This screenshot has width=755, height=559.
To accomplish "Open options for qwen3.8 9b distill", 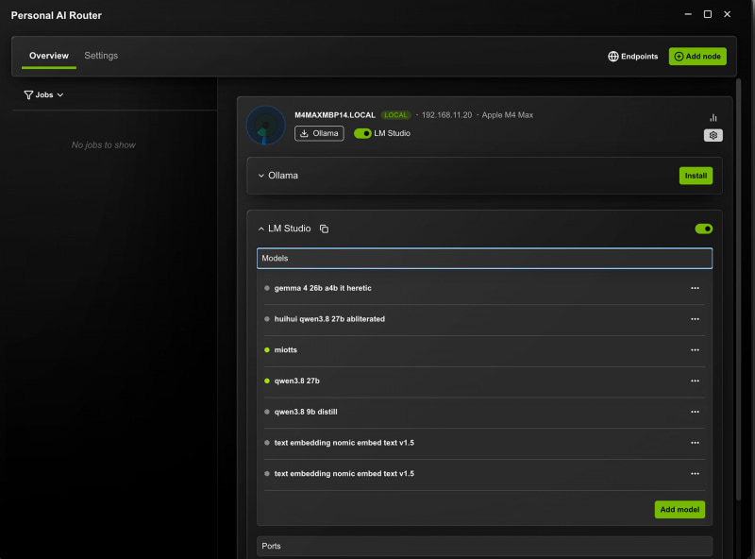I will coord(695,412).
